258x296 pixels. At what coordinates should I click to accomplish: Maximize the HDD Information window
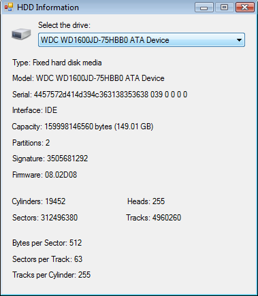224,7
